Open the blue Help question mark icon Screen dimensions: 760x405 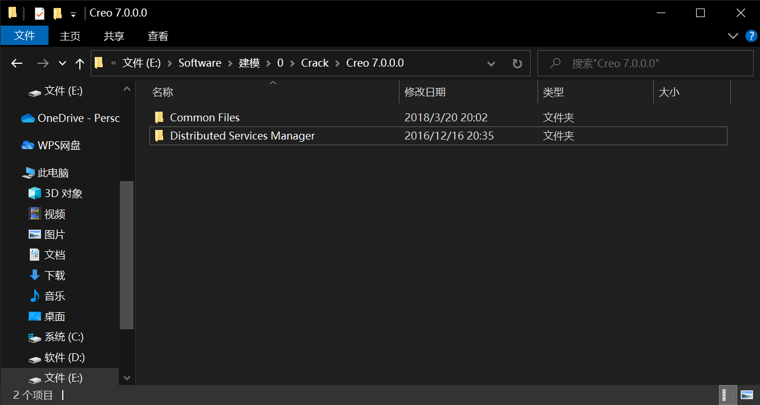click(x=751, y=36)
